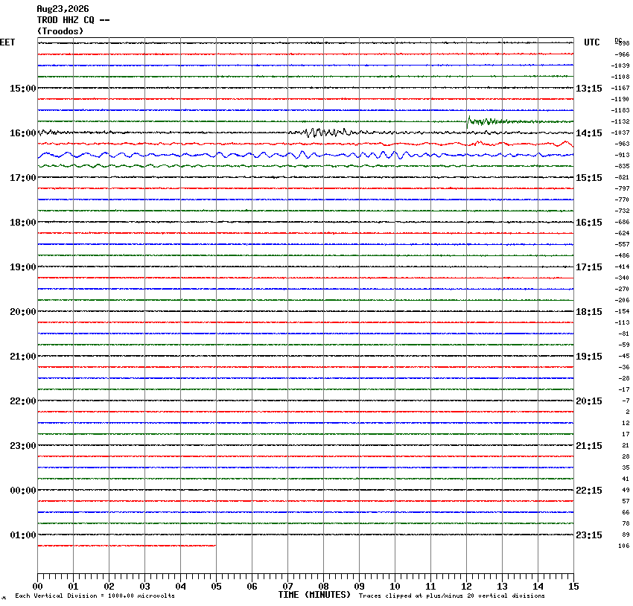Screen dimensions: 633x606
Task: Click the DC offset value -1132
Action: click(x=620, y=121)
